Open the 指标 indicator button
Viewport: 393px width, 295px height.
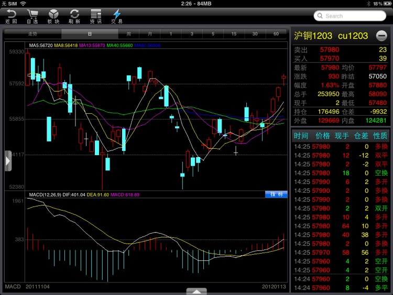click(x=276, y=194)
